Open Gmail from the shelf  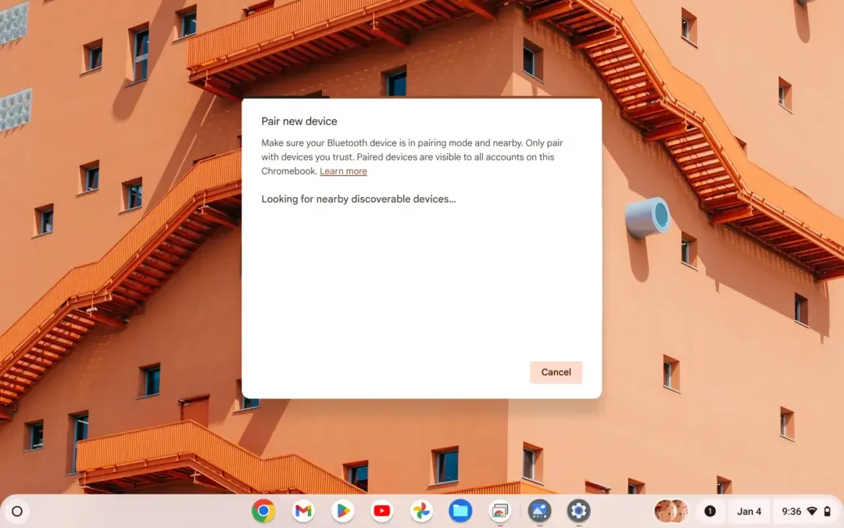pos(303,511)
